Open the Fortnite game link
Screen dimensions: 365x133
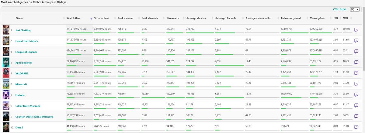pos(20,95)
